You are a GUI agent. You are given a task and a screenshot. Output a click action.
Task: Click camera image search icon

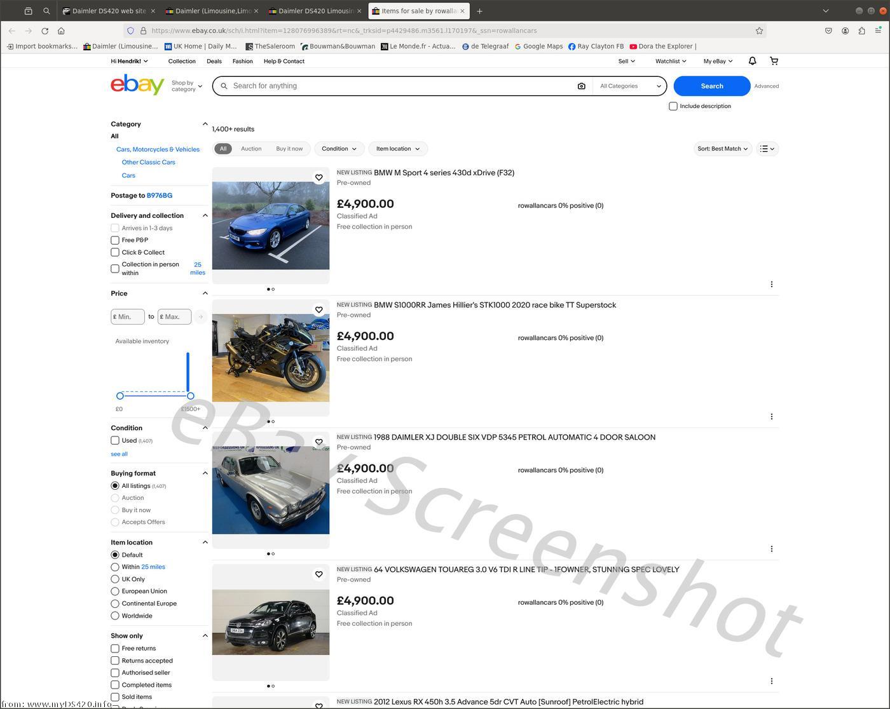point(581,86)
